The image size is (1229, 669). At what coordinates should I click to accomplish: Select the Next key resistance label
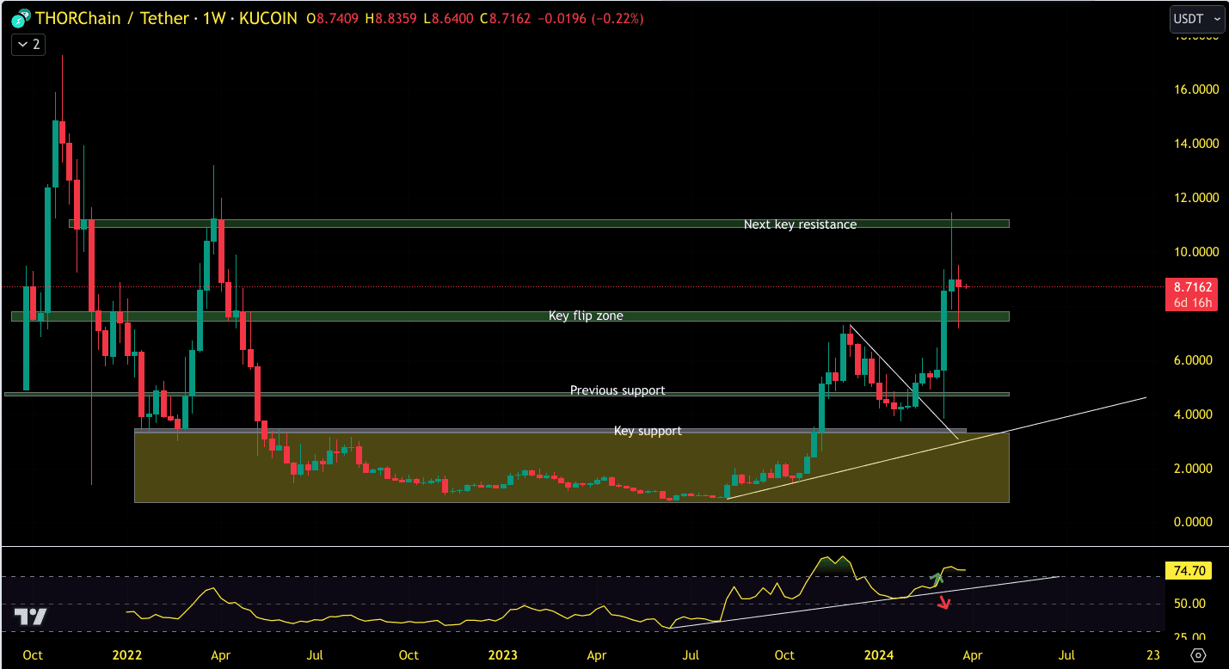click(x=800, y=224)
